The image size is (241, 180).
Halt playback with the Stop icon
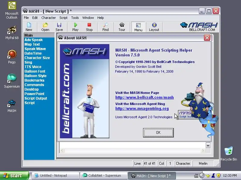pos(89,27)
